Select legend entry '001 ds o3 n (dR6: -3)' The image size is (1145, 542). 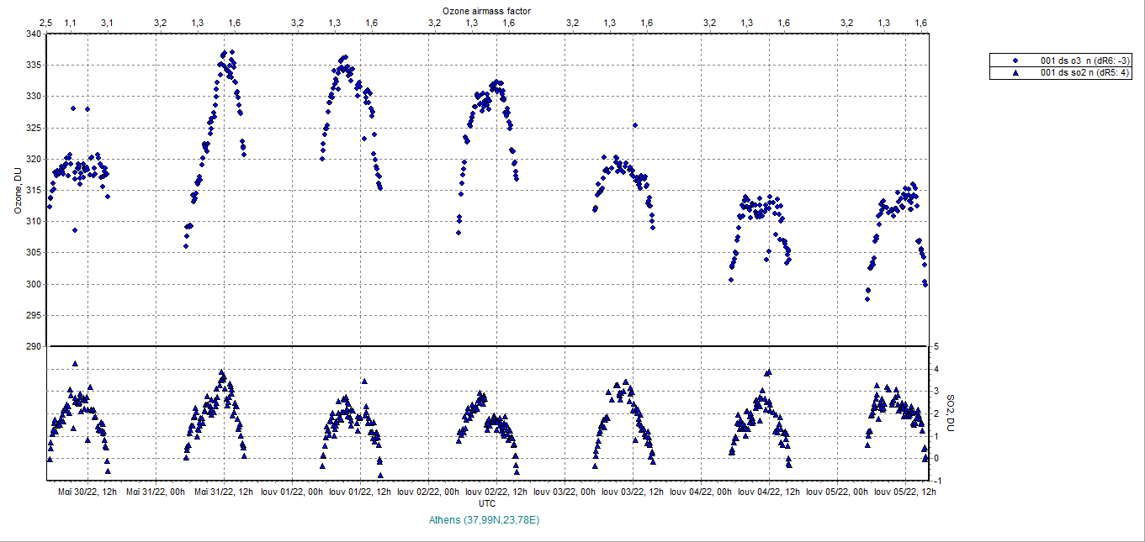click(x=1085, y=61)
